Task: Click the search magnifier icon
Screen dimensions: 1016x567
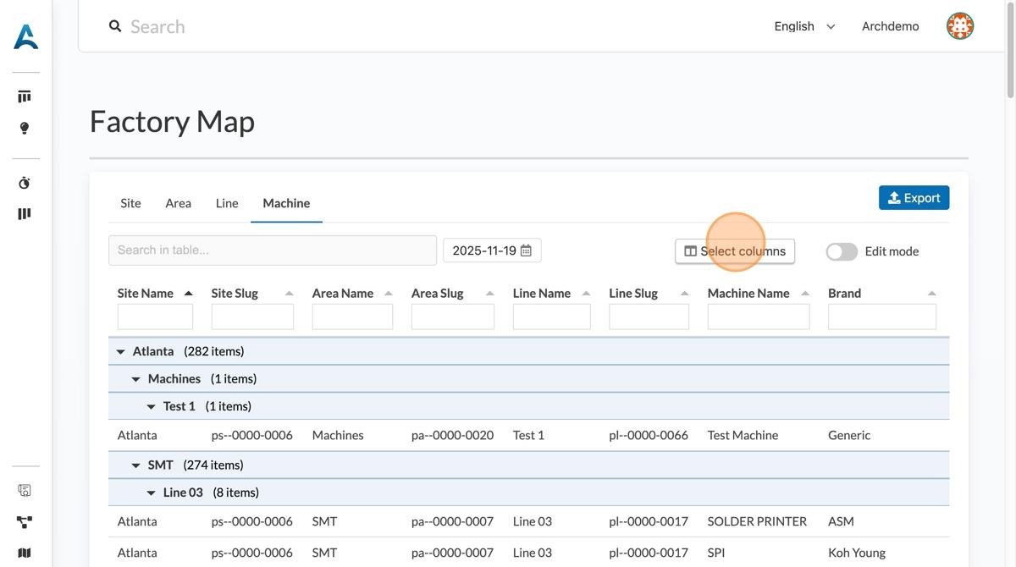Action: [x=115, y=26]
